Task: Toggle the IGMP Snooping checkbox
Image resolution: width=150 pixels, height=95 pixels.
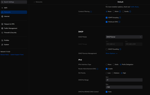Action: click(106, 18)
